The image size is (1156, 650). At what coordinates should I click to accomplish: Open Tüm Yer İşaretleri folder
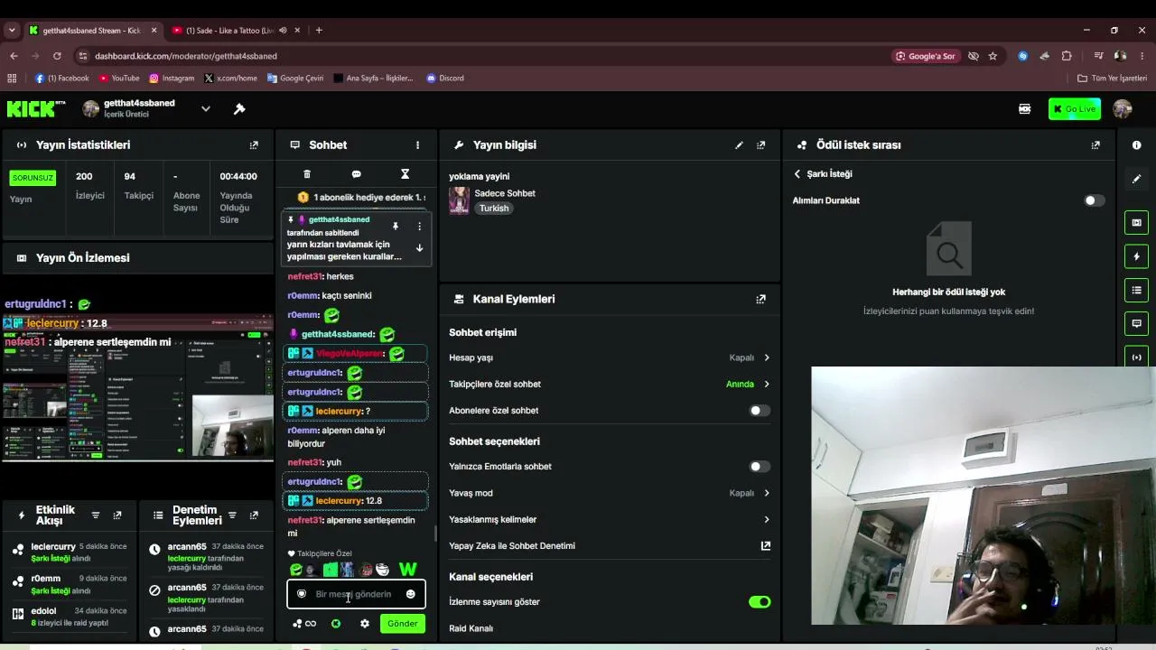pos(1112,79)
